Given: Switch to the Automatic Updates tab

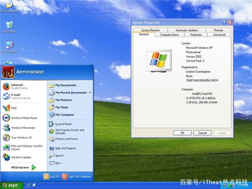Looking at the screenshot, I should pos(187,30).
